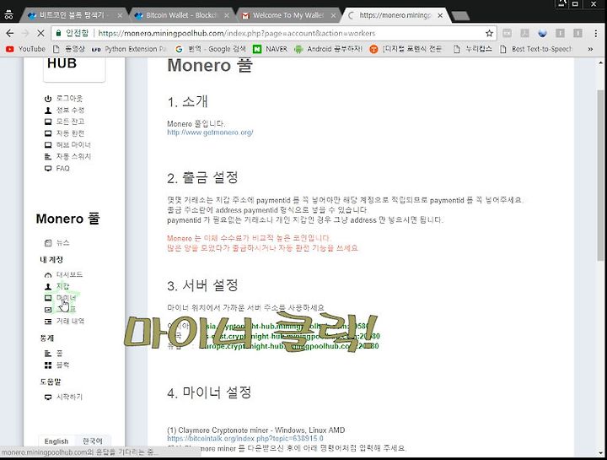Click the browser forward arrow
607x460 pixels.
25,33
